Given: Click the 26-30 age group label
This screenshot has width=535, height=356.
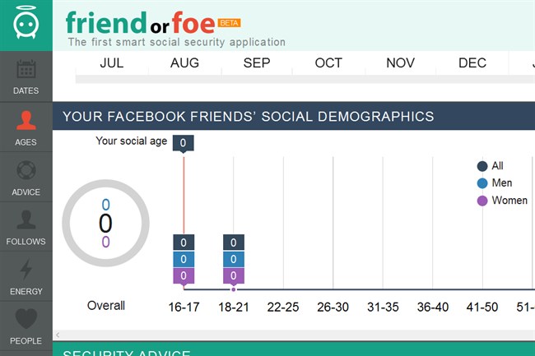Looking at the screenshot, I should click(333, 307).
